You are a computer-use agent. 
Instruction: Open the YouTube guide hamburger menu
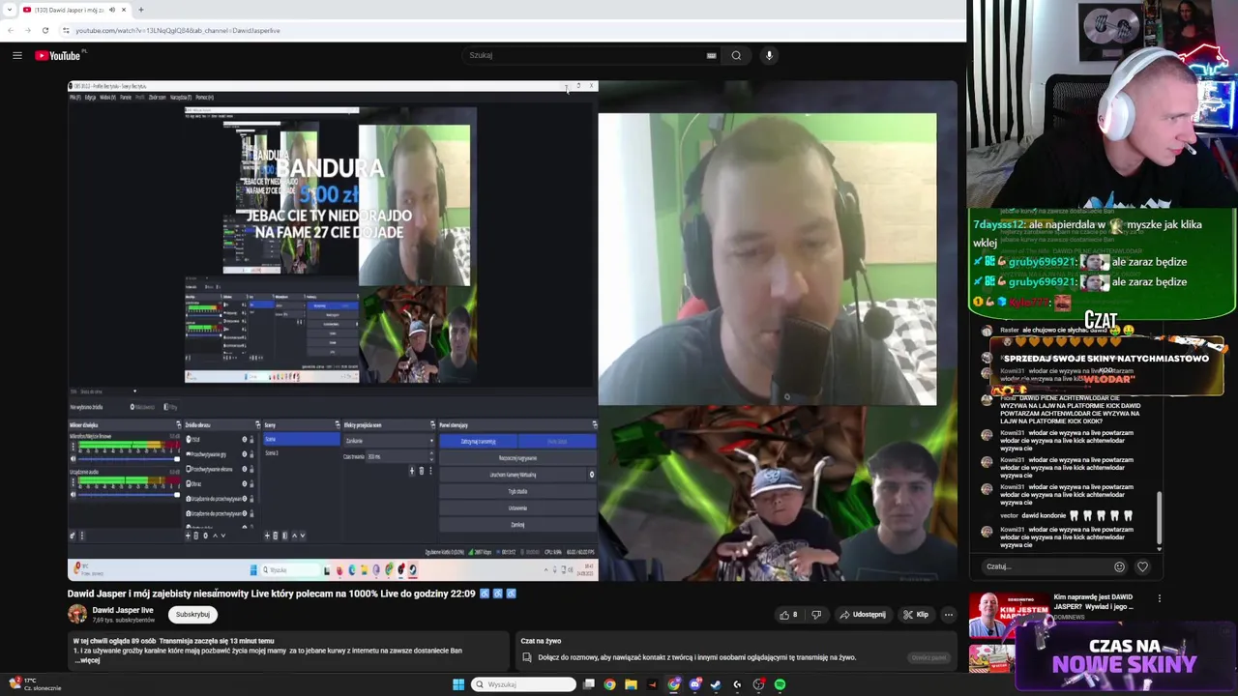pyautogui.click(x=16, y=55)
